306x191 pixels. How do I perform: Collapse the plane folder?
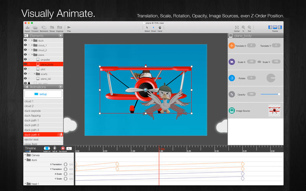pos(32,55)
